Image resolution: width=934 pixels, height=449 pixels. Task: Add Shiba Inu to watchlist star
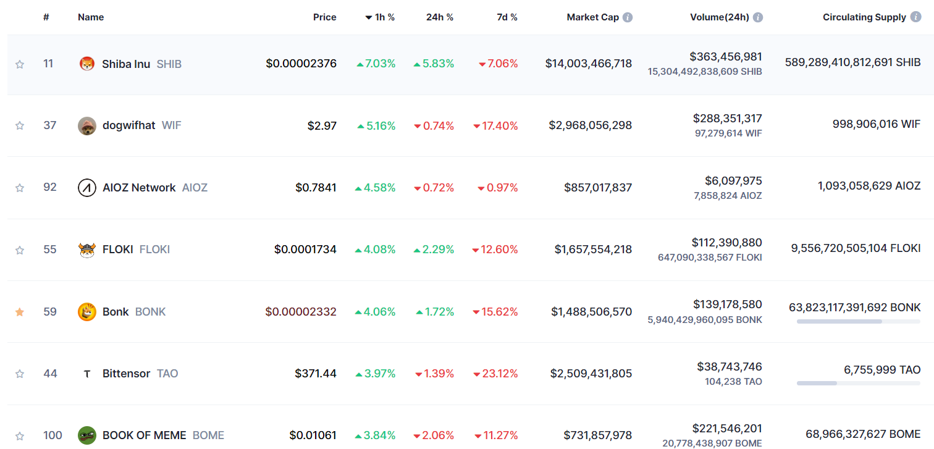20,64
